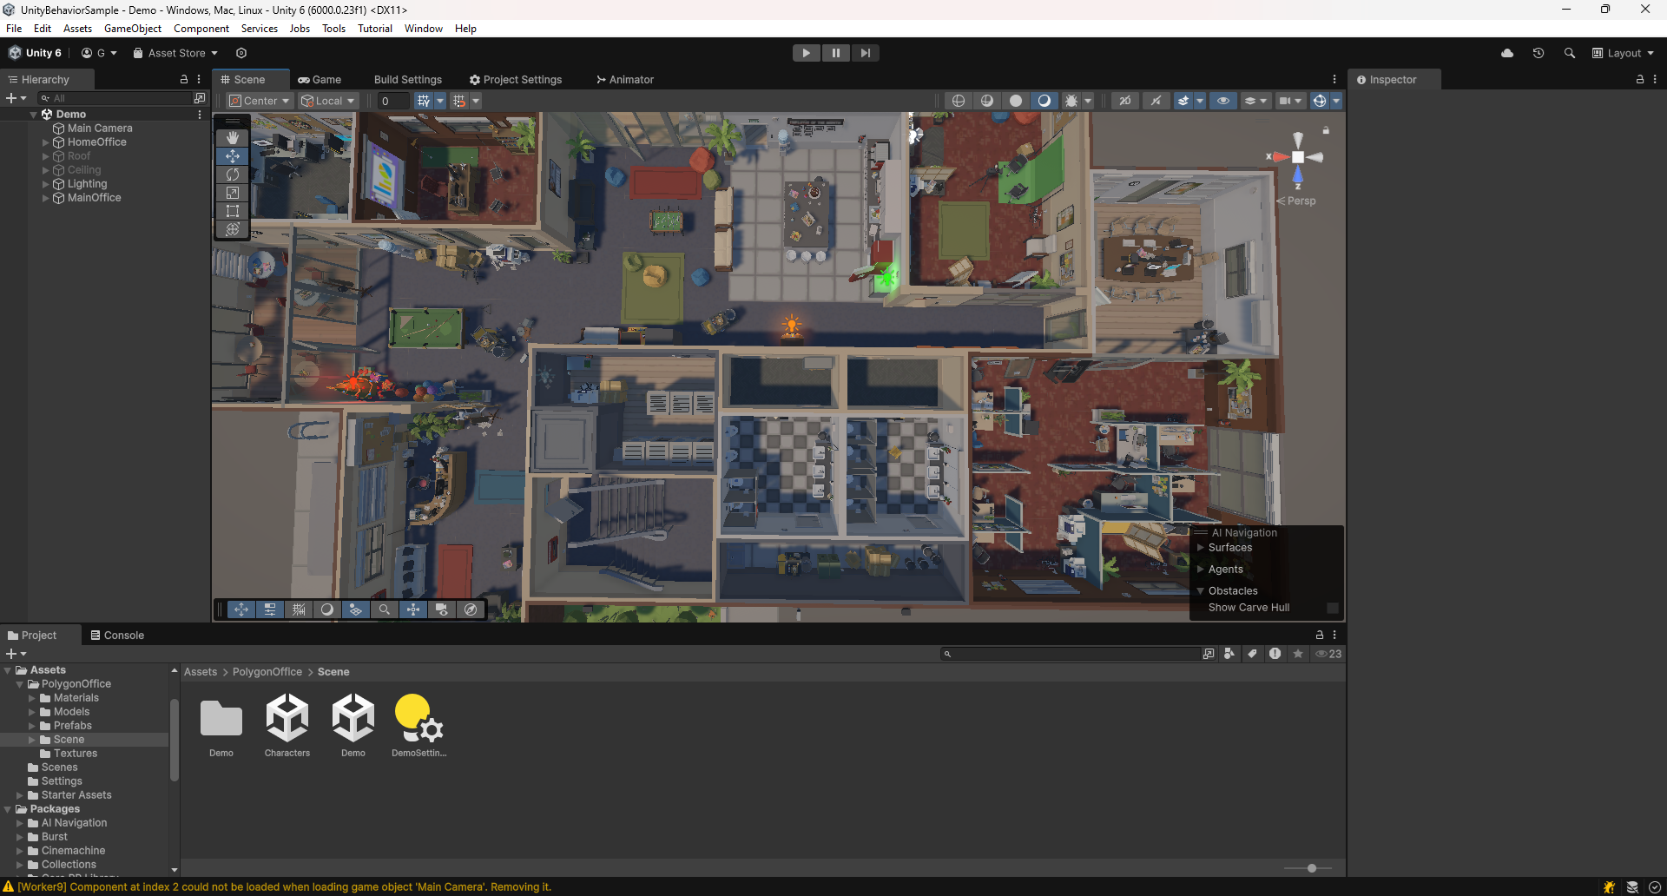Open the Asset Store dropdown

point(175,53)
